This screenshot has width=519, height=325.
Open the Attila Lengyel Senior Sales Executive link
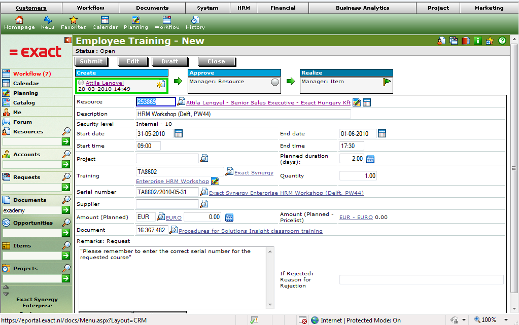268,102
